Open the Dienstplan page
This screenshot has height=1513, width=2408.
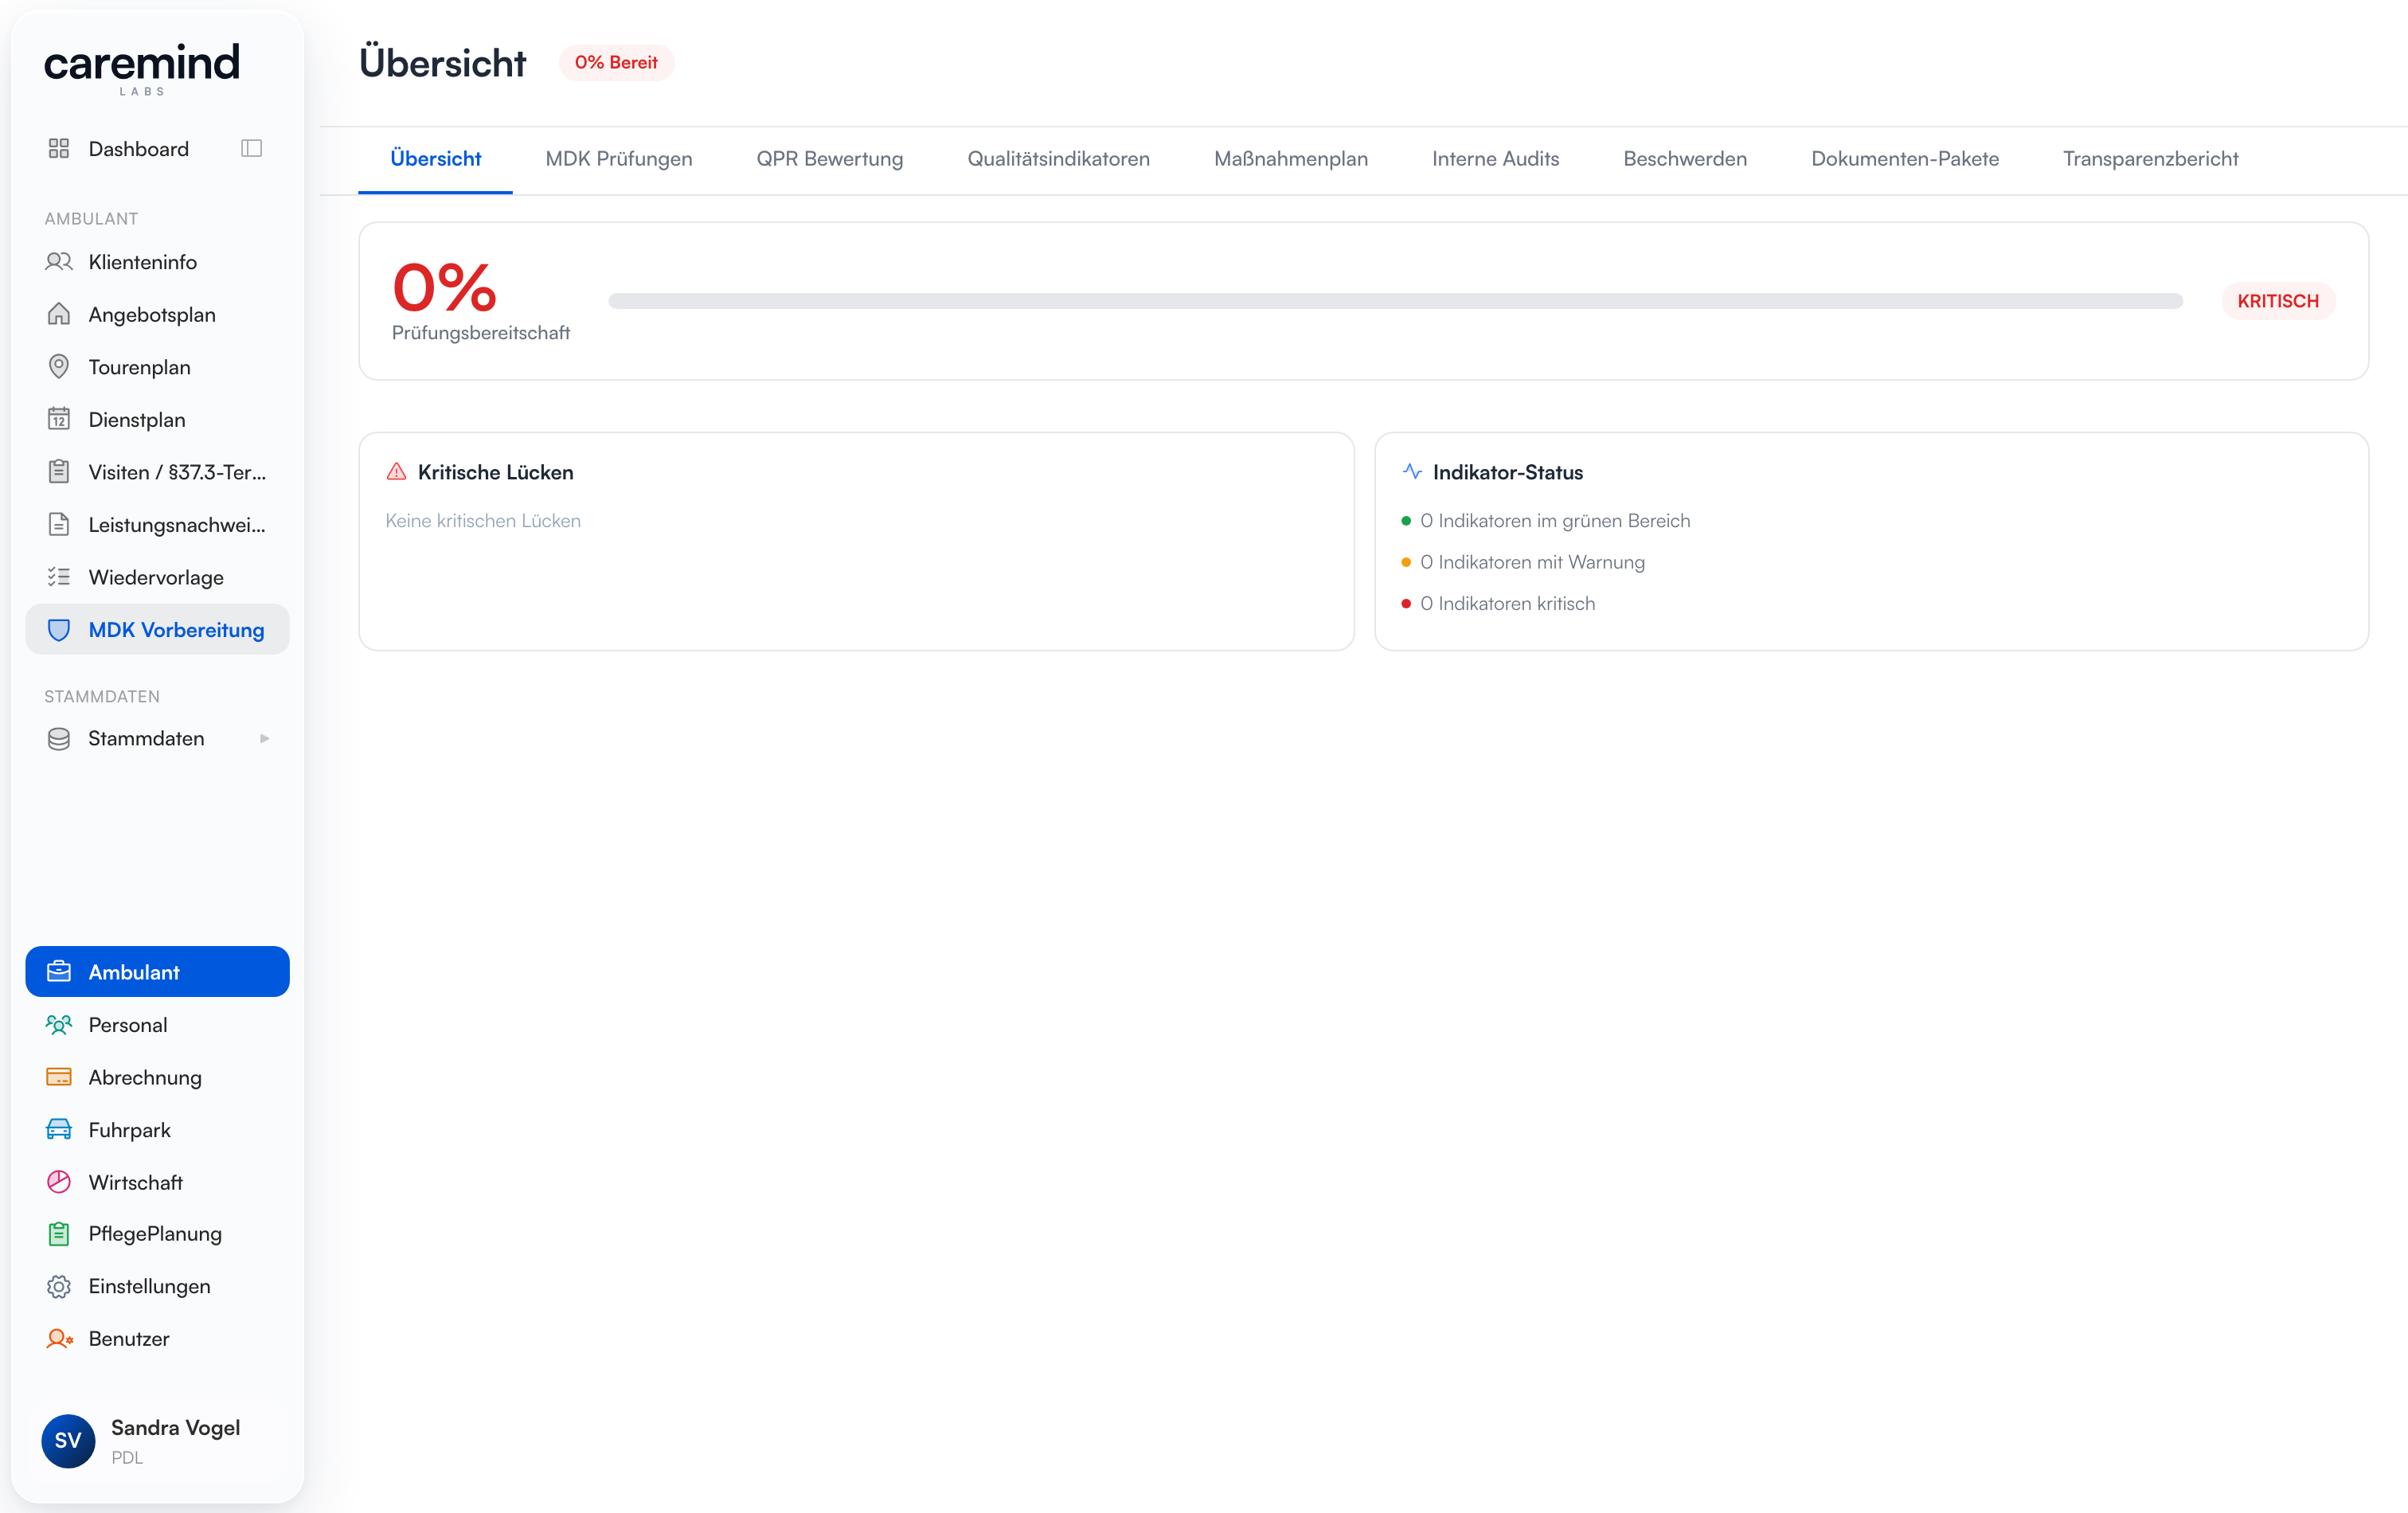tap(158, 419)
